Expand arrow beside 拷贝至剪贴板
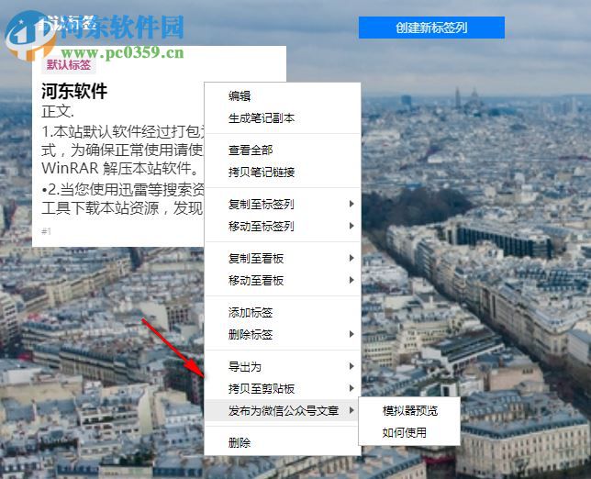 coord(351,388)
